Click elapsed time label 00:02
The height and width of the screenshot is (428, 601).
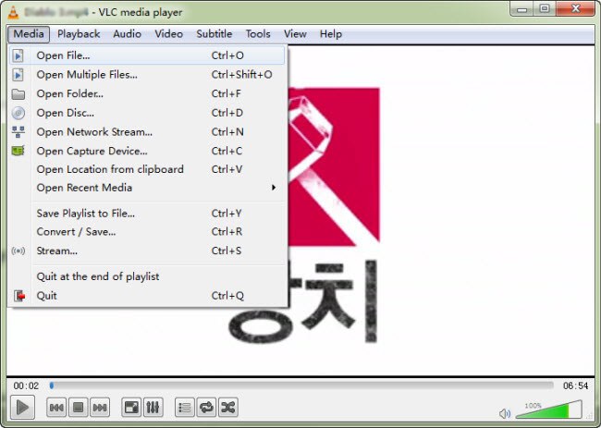(x=26, y=385)
